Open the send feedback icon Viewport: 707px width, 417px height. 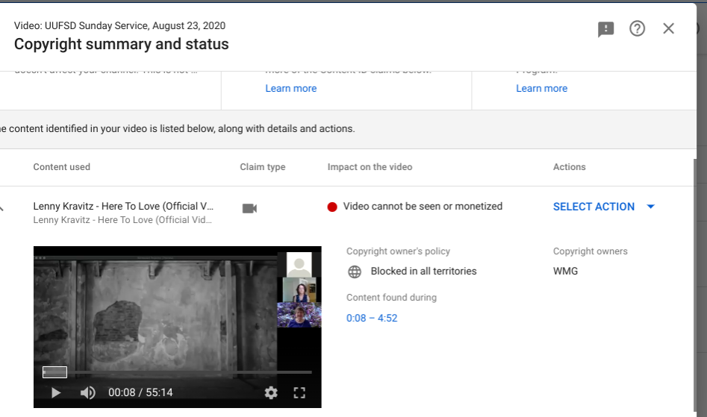click(605, 29)
